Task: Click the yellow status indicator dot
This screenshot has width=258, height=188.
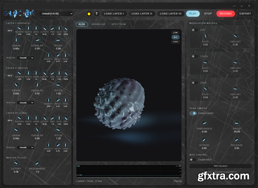Action: click(89, 14)
